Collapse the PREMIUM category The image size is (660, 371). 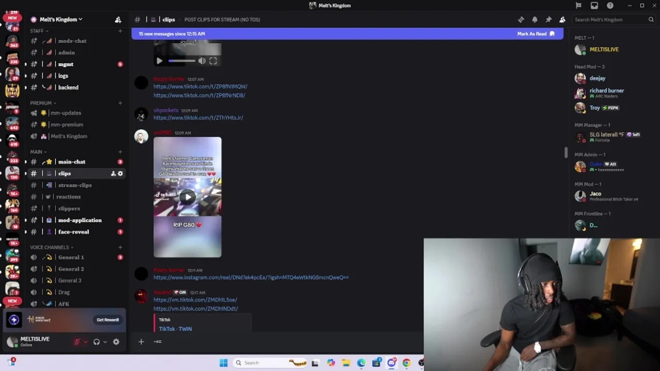(x=43, y=103)
